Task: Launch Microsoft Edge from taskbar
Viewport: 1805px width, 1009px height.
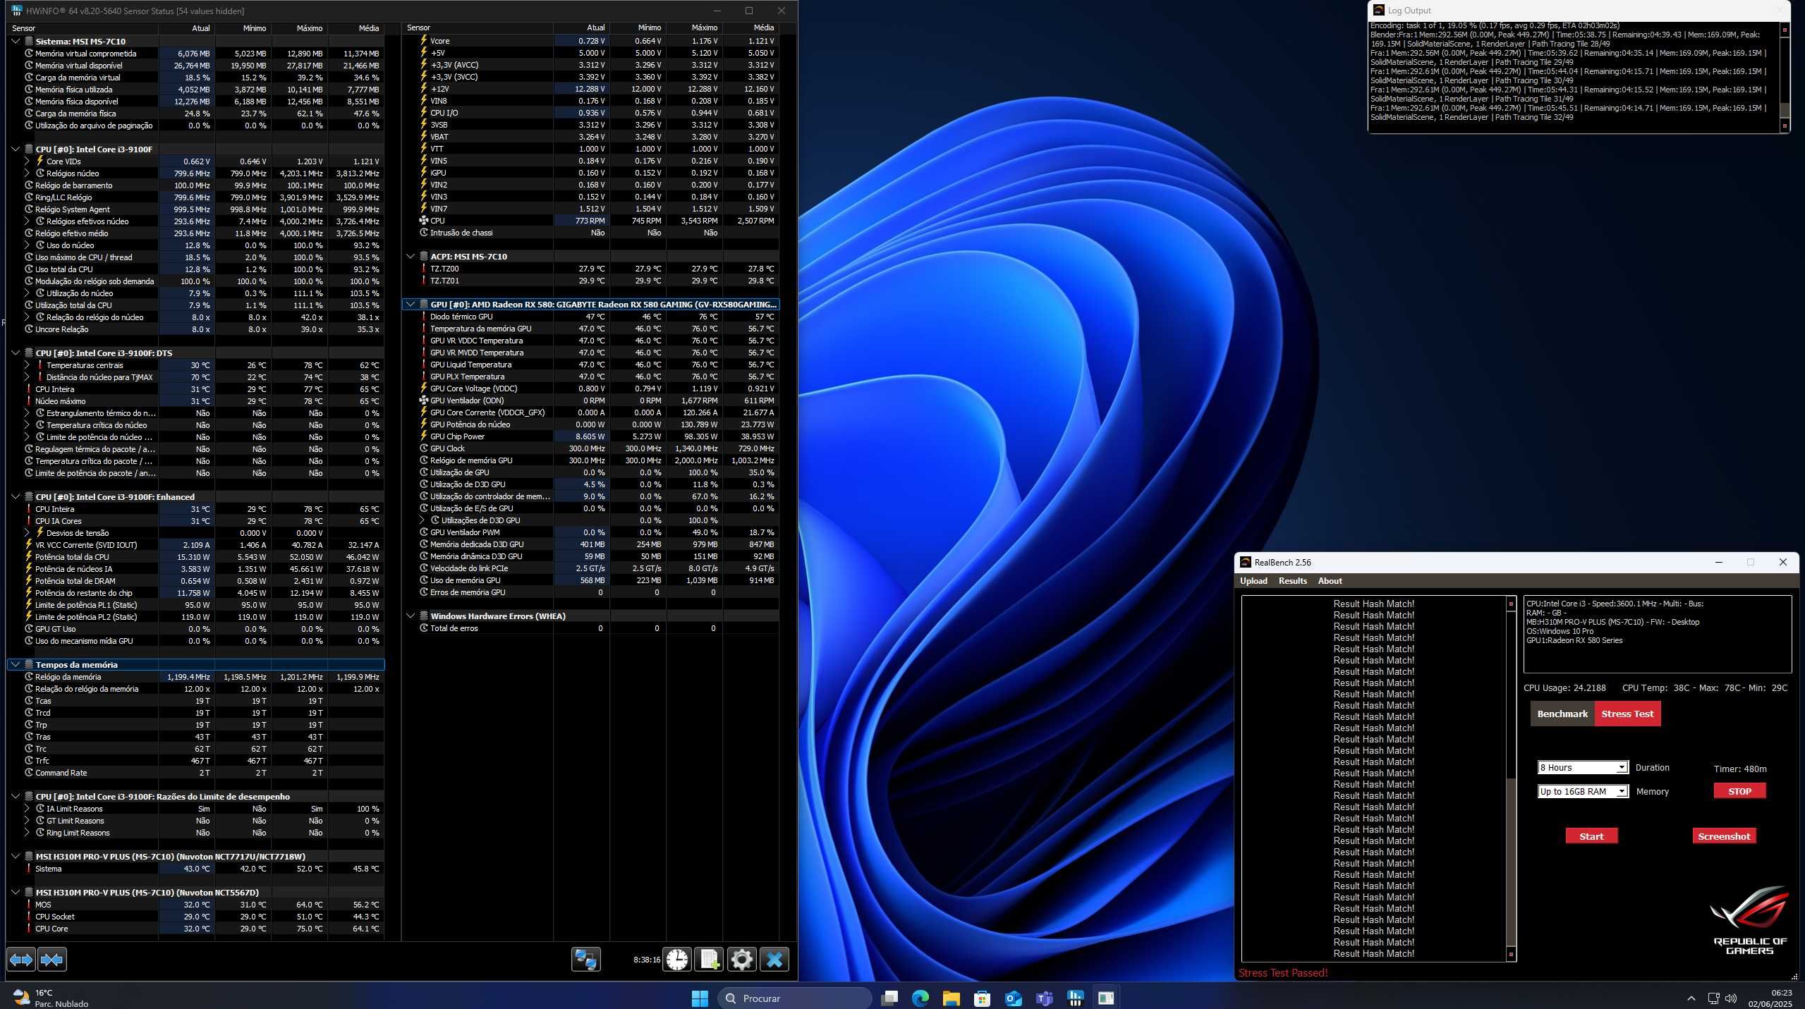Action: click(x=920, y=998)
